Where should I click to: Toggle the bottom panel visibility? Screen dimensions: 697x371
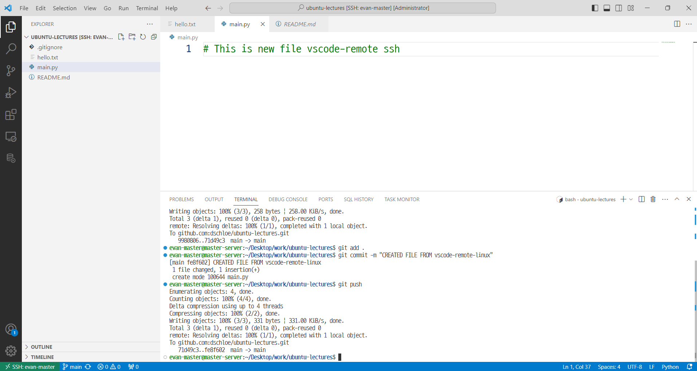point(607,8)
